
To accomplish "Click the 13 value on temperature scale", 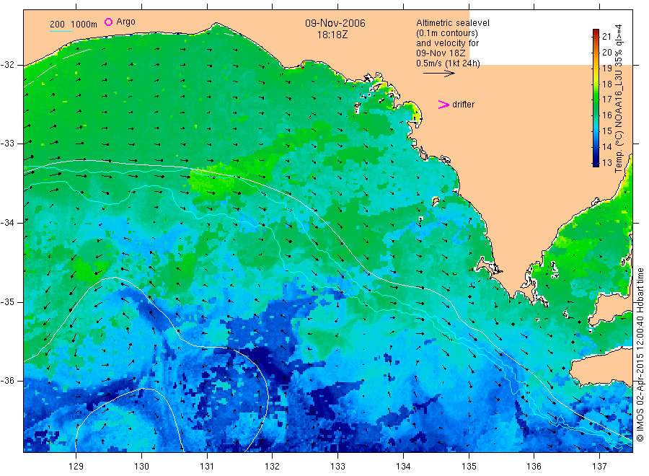I will (606, 163).
